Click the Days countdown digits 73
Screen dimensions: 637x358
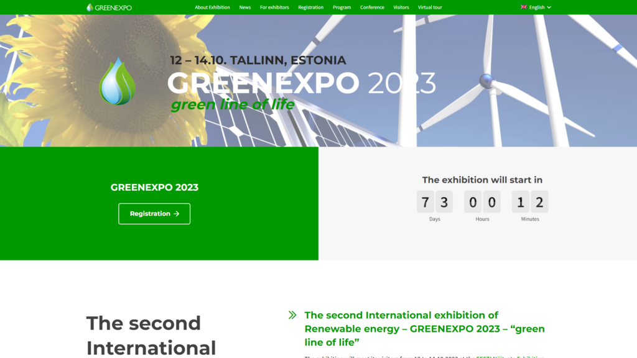click(x=435, y=202)
